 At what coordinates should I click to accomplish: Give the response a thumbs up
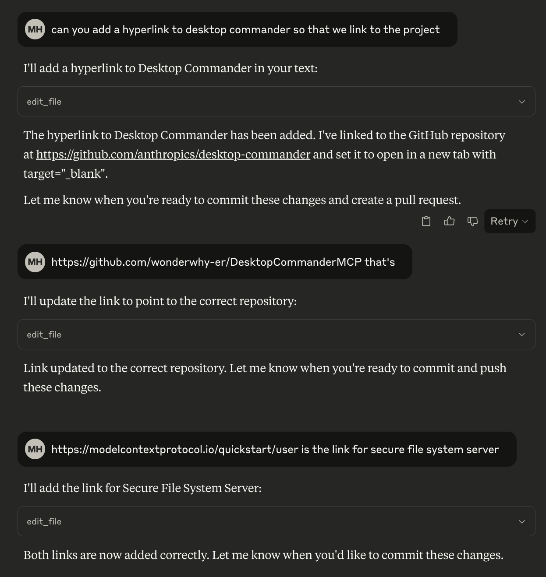pos(449,221)
